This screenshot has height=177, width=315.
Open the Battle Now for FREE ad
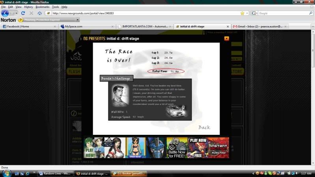[177, 148]
